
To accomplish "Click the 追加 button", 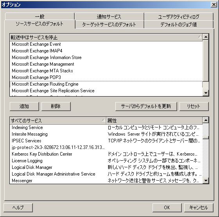I will [x=24, y=106].
